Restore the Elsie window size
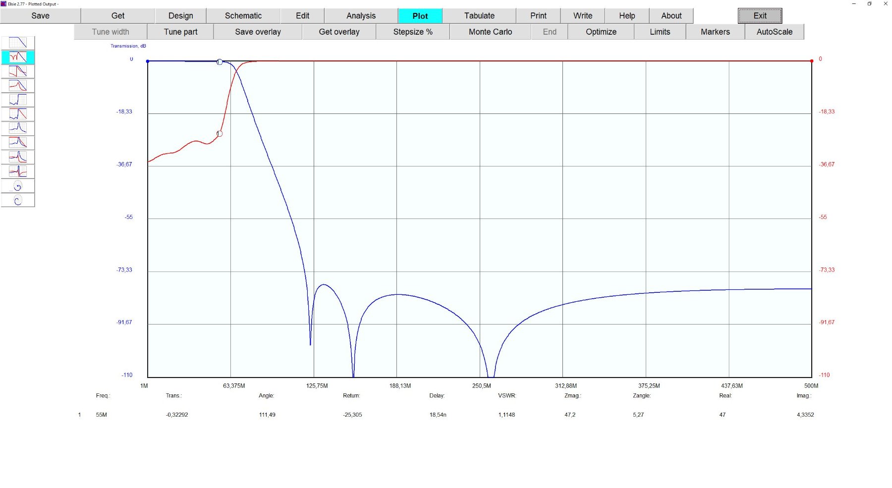 [x=869, y=3]
